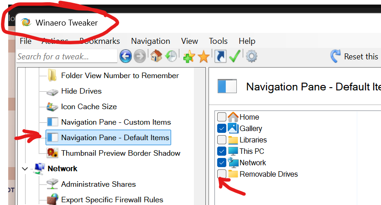
Task: Enable the Libraries checkbox
Action: coord(222,140)
